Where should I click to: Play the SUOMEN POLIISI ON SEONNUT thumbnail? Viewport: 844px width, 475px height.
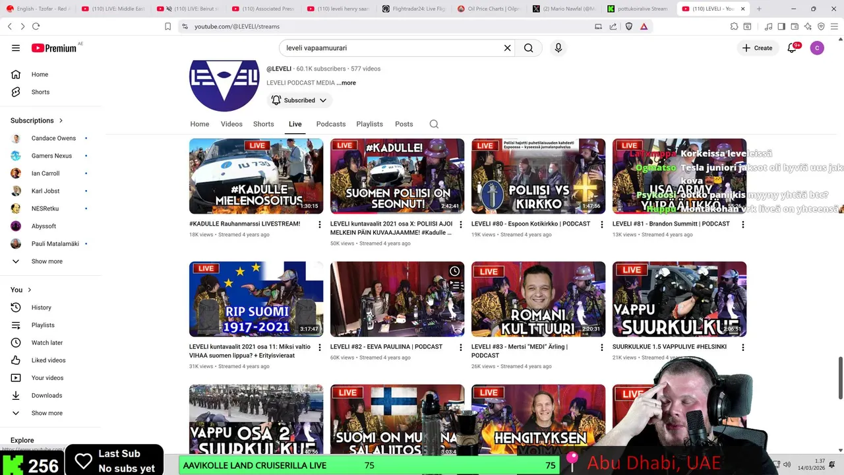point(397,176)
